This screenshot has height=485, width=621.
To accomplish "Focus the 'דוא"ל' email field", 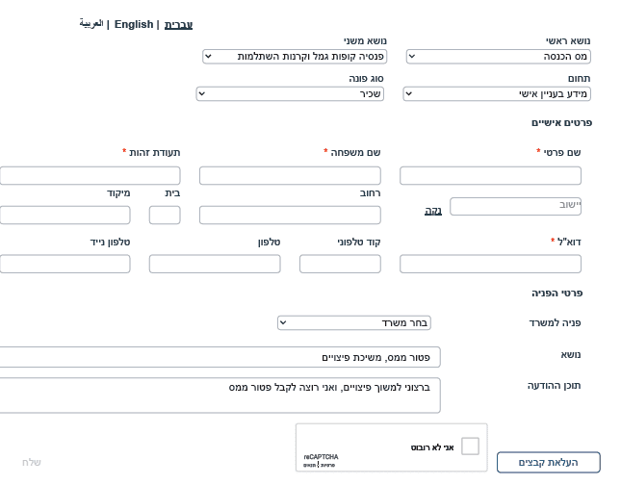I will (490, 264).
